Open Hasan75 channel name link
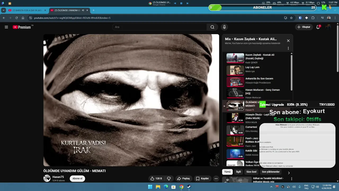The image size is (339, 191). (58, 177)
